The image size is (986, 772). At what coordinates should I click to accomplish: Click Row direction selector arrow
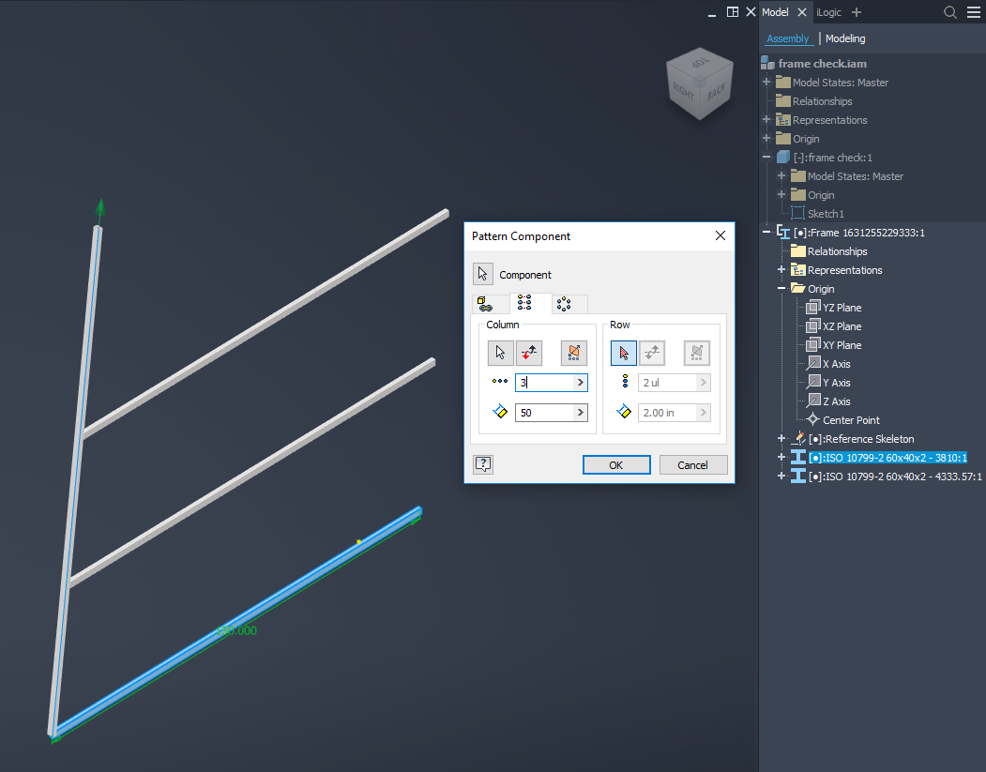624,353
